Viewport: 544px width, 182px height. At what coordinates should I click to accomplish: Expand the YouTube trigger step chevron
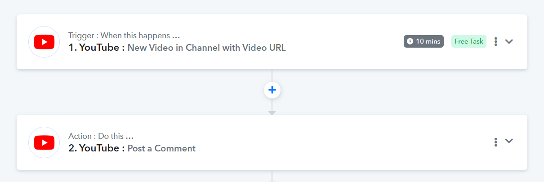tap(509, 41)
